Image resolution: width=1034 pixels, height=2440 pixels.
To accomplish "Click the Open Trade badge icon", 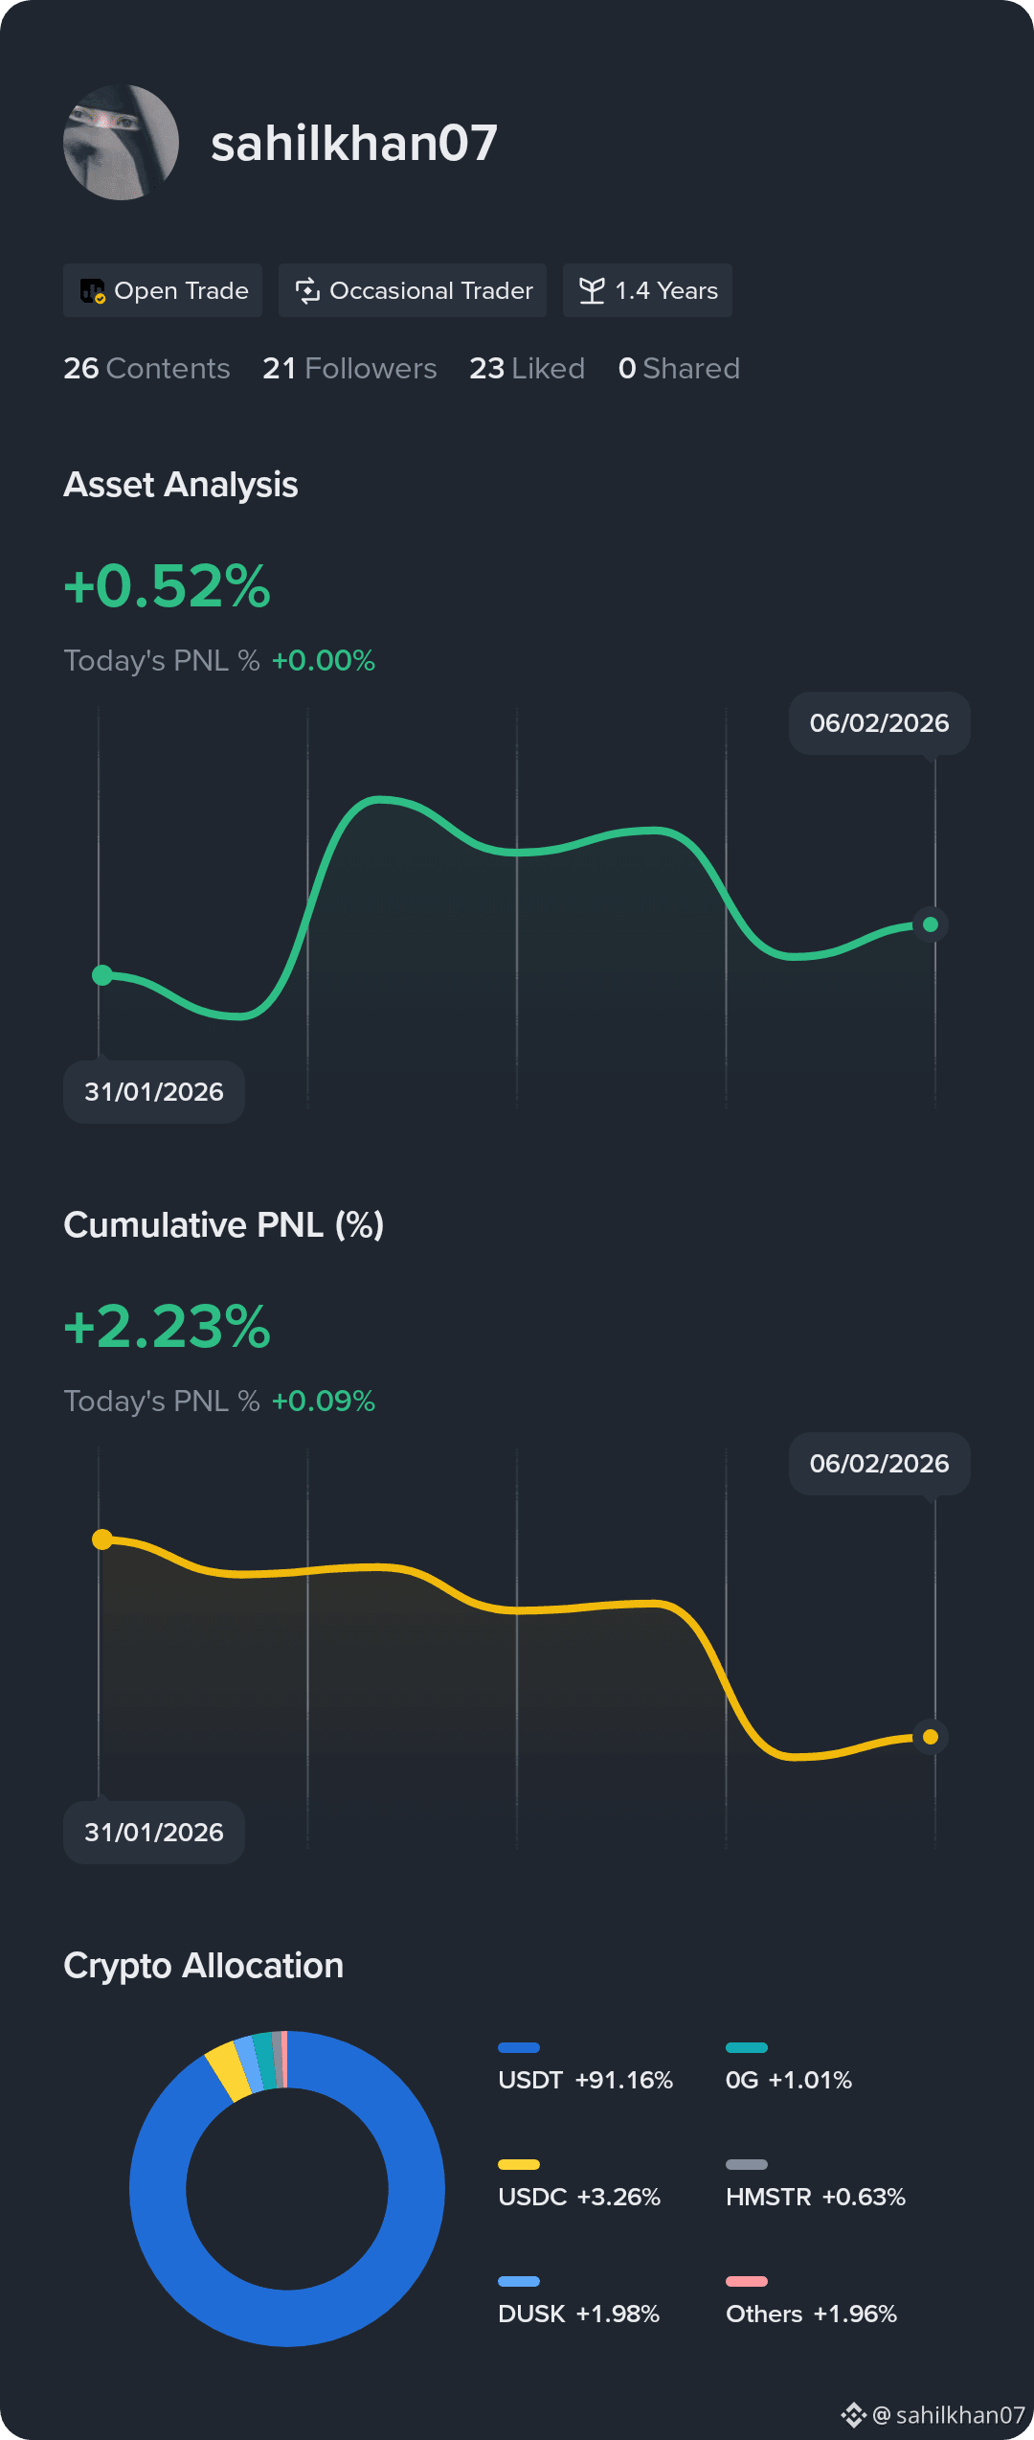I will (93, 291).
